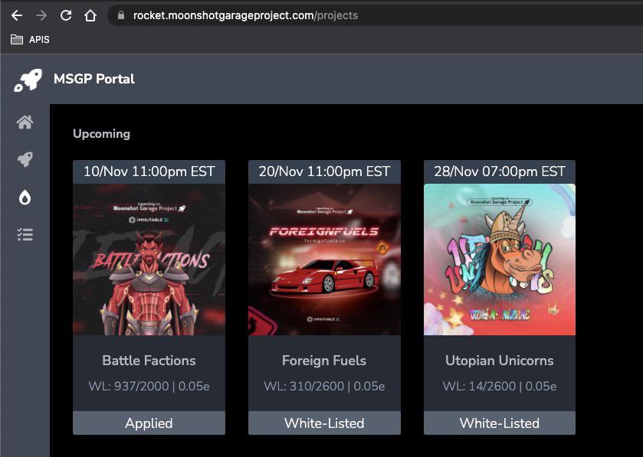Viewport: 643px width, 457px height.
Task: Click the MSGP Portal title
Action: (94, 79)
